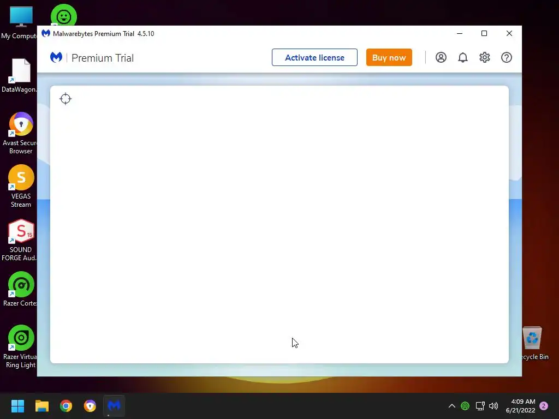The height and width of the screenshot is (419, 559).
Task: Launch Google Chrome from the taskbar
Action: 66,406
